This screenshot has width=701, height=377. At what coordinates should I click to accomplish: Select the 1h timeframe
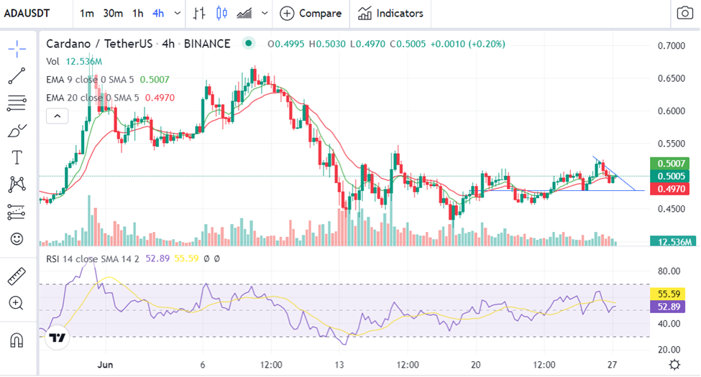point(138,14)
